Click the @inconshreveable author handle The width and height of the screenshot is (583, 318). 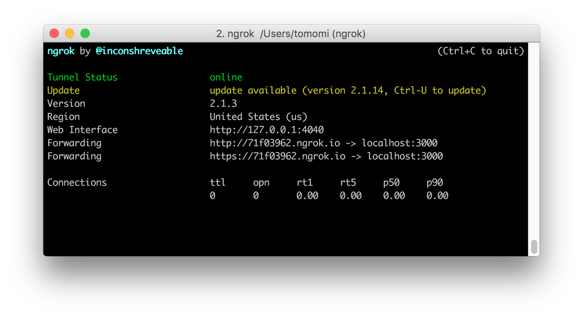pos(139,51)
